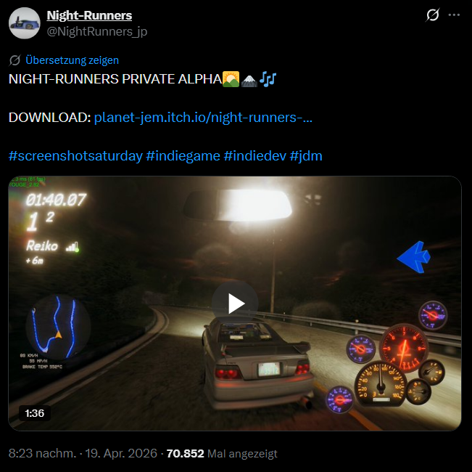472x472 pixels.
Task: Click the red tachometer gauge in video
Action: (404, 347)
